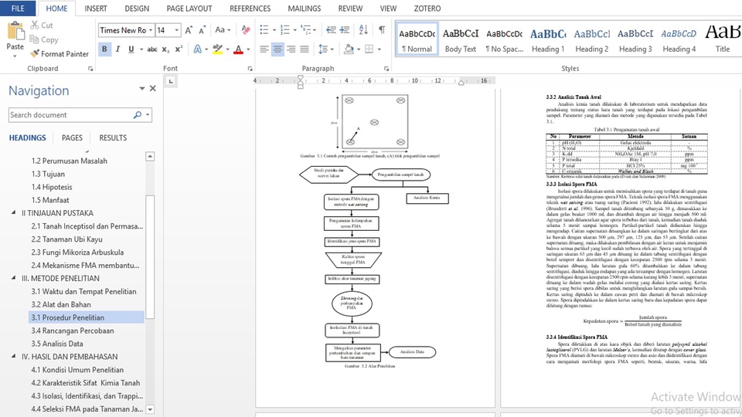Image resolution: width=742 pixels, height=417 pixels.
Task: Open the ZOTERO tab
Action: point(427,8)
